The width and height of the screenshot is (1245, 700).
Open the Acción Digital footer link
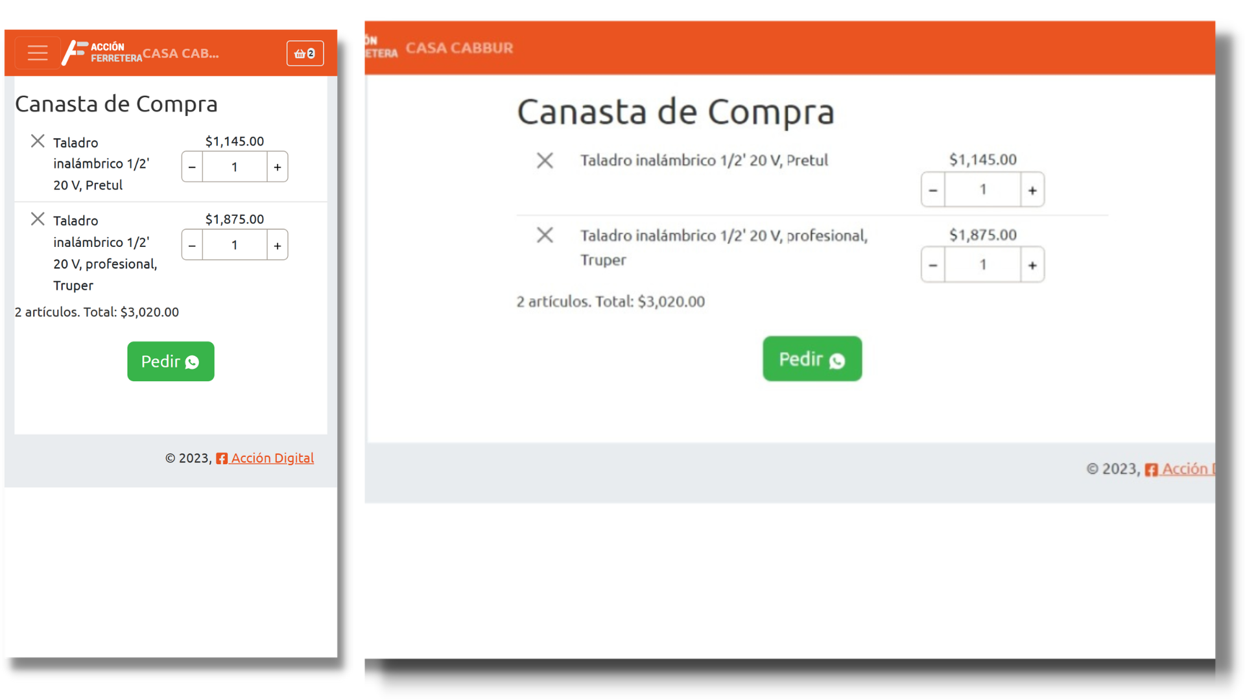tap(272, 458)
